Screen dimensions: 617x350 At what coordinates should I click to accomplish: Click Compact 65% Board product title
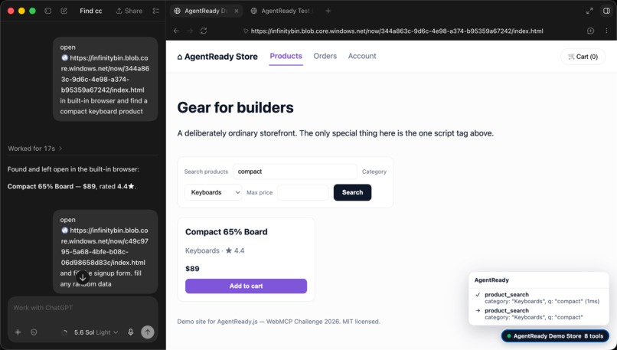click(x=227, y=232)
